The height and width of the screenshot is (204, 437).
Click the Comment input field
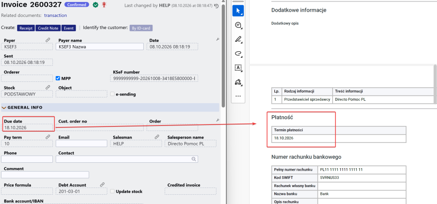click(x=45, y=175)
